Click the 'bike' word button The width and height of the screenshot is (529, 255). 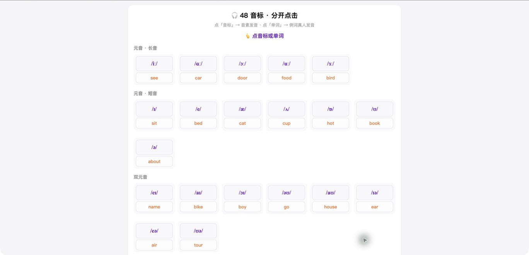pyautogui.click(x=198, y=207)
